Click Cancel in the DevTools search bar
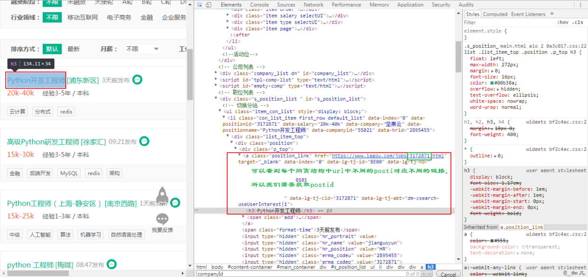588x277 pixels. [448, 274]
